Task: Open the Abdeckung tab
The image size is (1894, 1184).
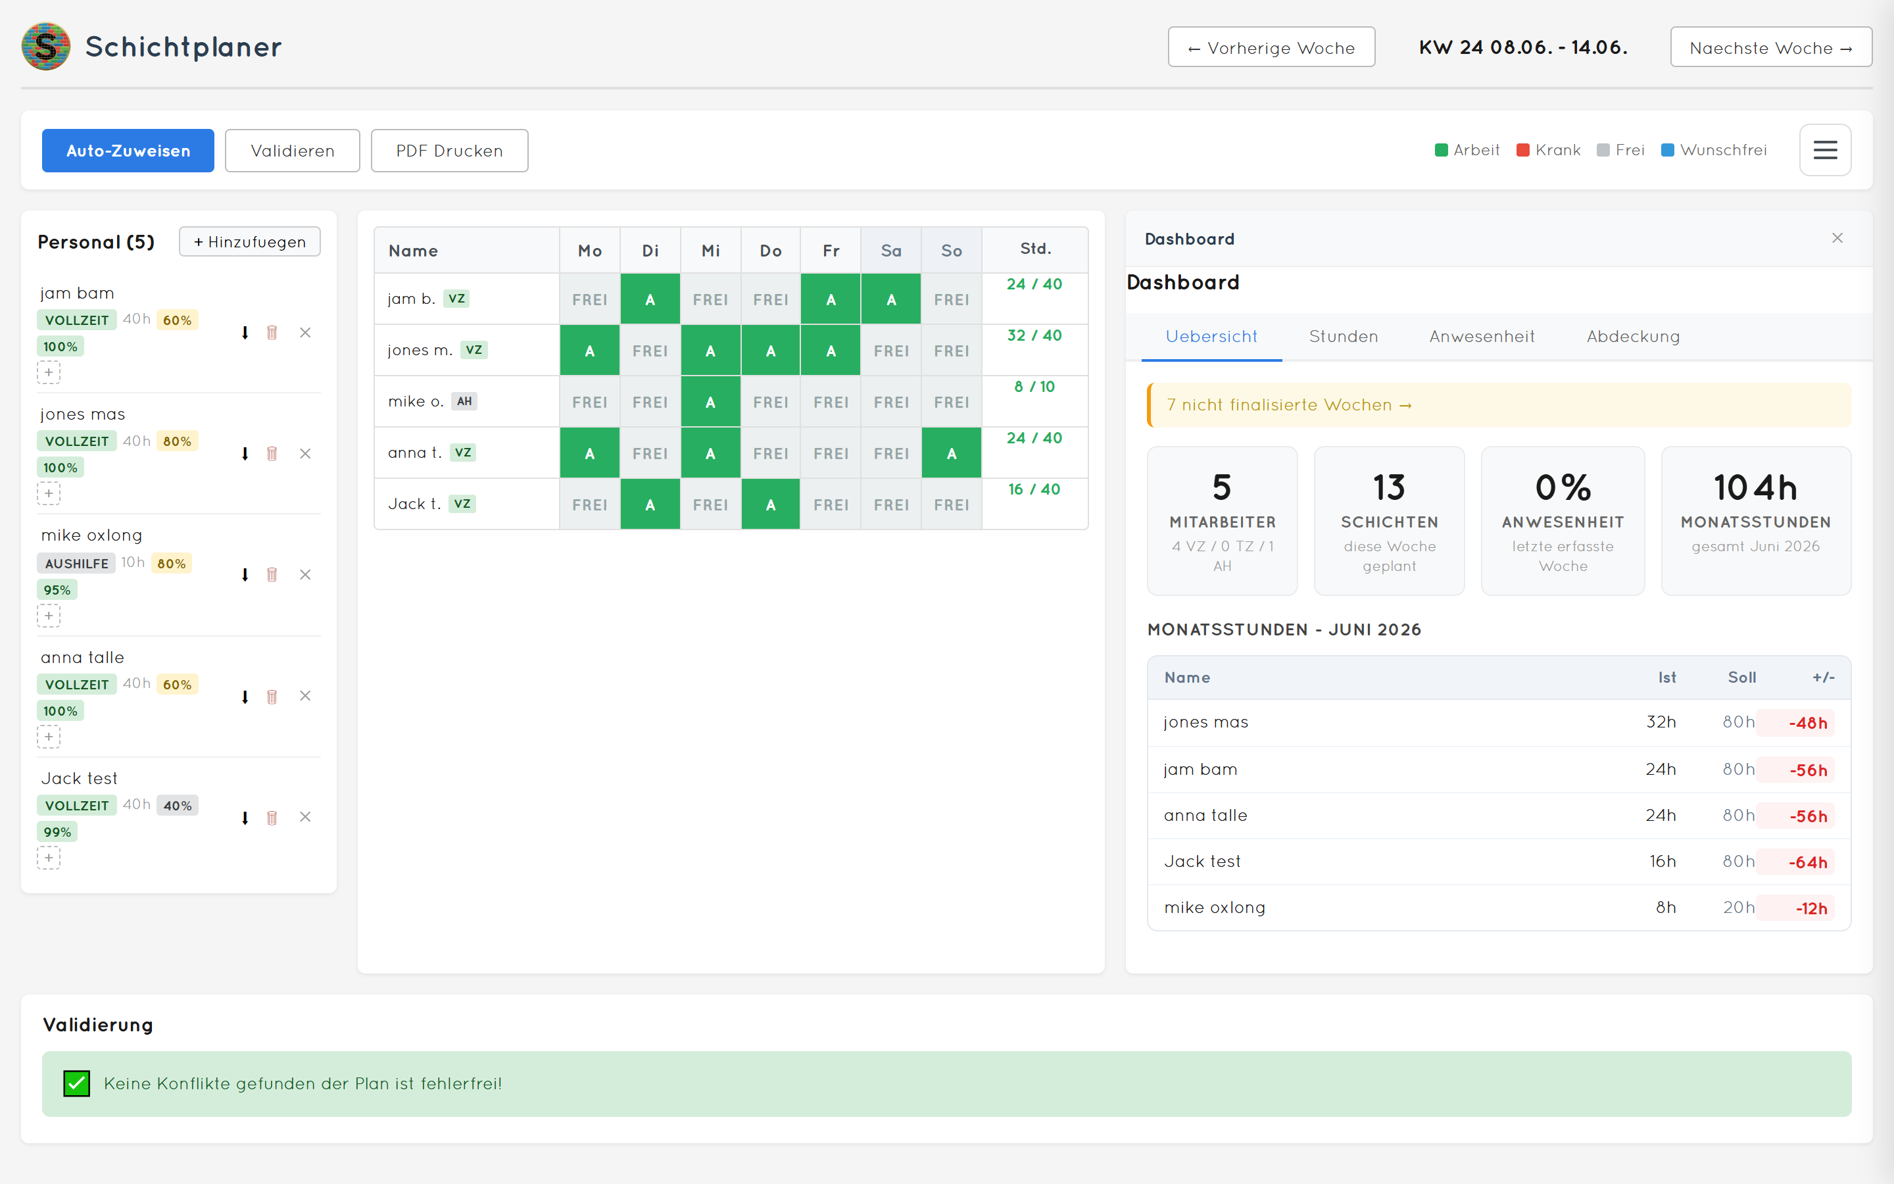Action: [x=1633, y=337]
